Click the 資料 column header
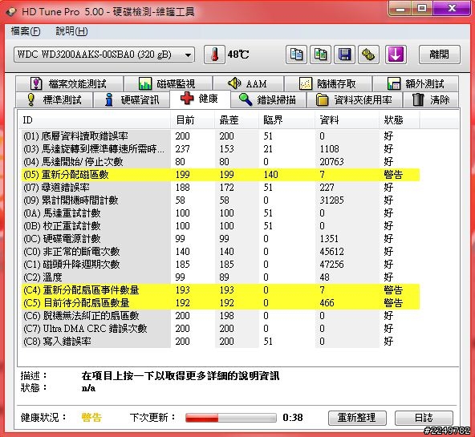Image resolution: width=475 pixels, height=437 pixels. (347, 120)
